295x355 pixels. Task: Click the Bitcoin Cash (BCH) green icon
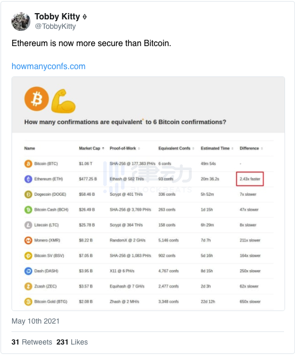tap(28, 209)
